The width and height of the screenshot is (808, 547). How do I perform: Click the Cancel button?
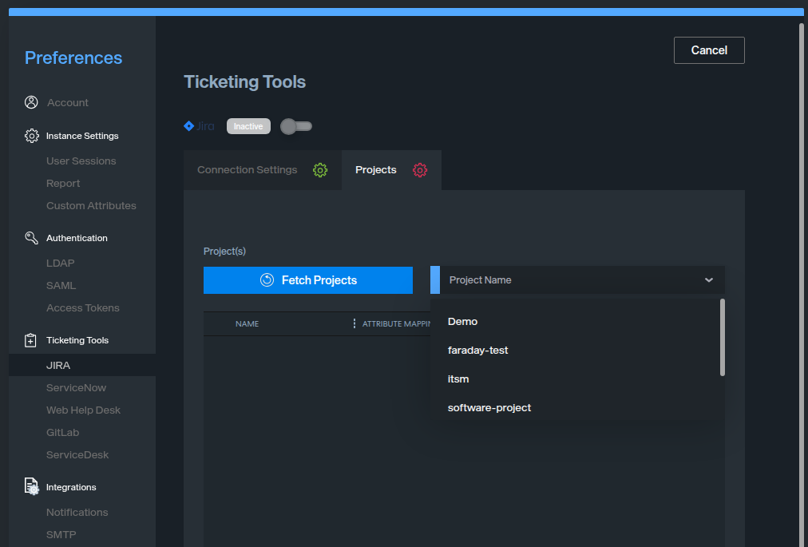click(708, 50)
